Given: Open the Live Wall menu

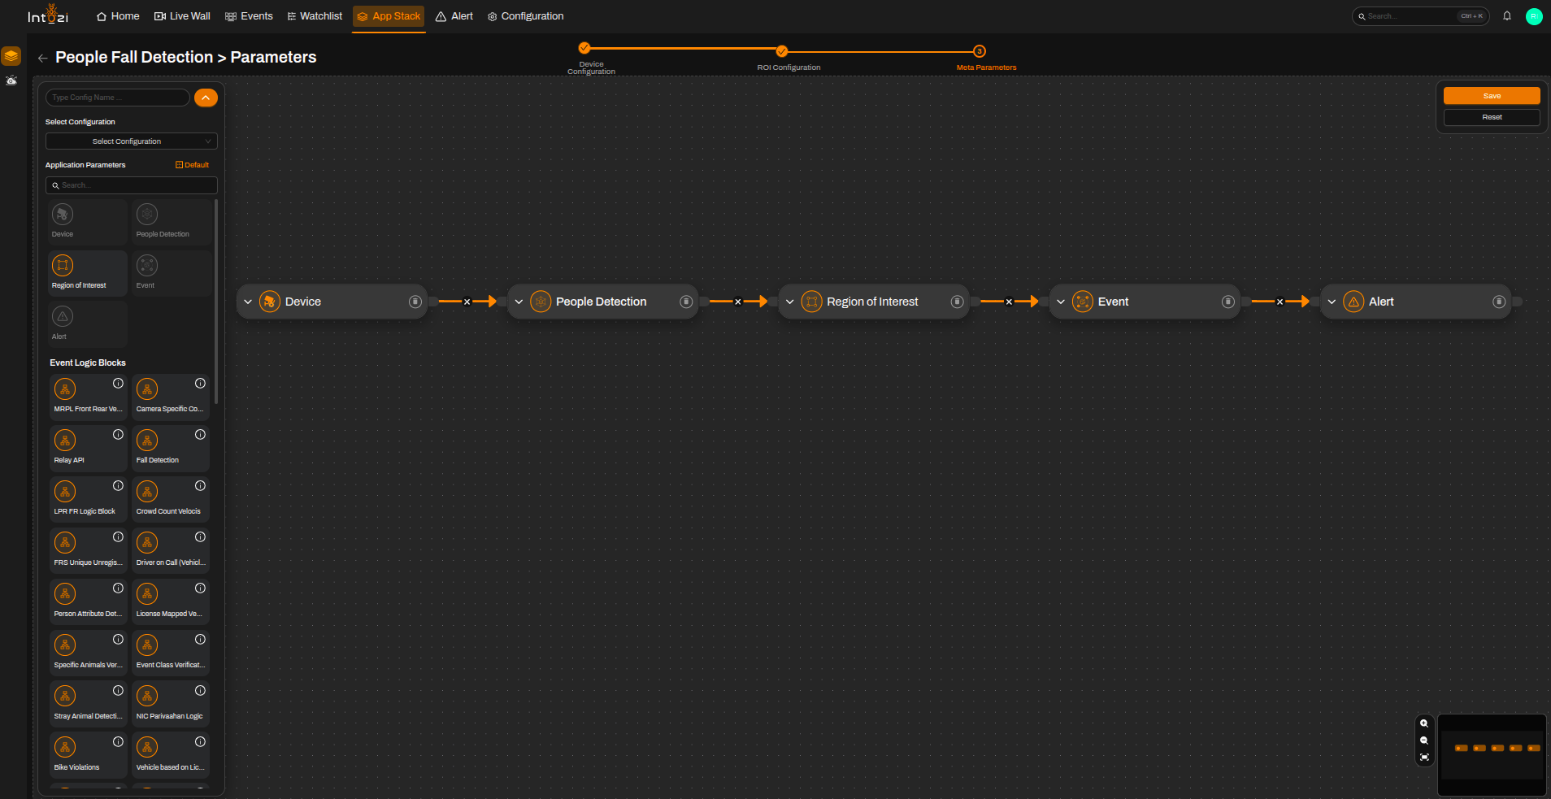Looking at the screenshot, I should [182, 16].
